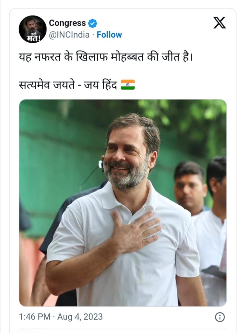Click the divider line below the timestamp
This screenshot has height=333, width=245.
[x=123, y=329]
